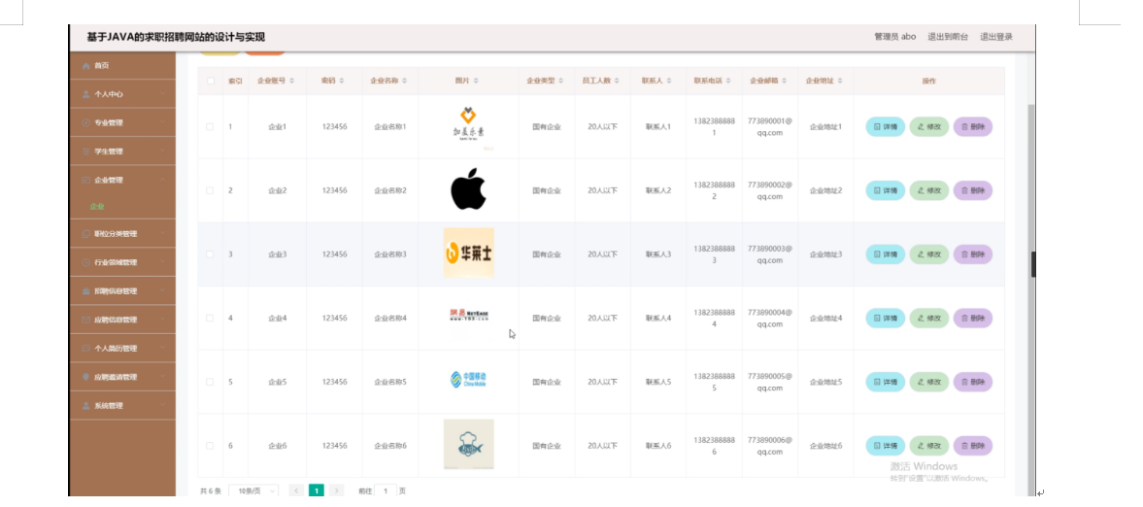Sort the table by 员工人数 column
This screenshot has width=1143, height=507.
click(x=617, y=81)
